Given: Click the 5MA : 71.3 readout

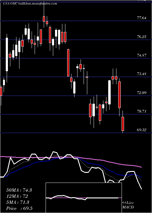Looking at the screenshot, I should [18, 202].
